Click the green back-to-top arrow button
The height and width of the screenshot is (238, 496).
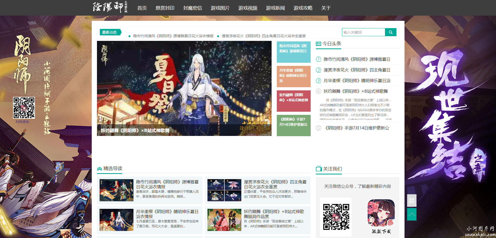[412, 214]
